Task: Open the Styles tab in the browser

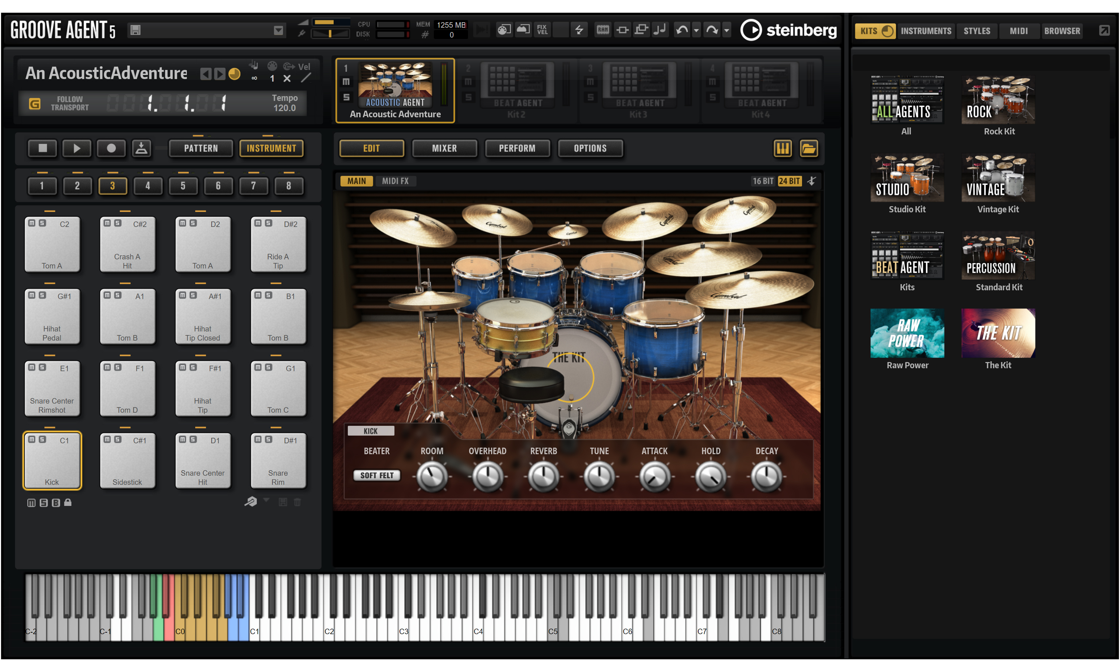Action: [976, 31]
